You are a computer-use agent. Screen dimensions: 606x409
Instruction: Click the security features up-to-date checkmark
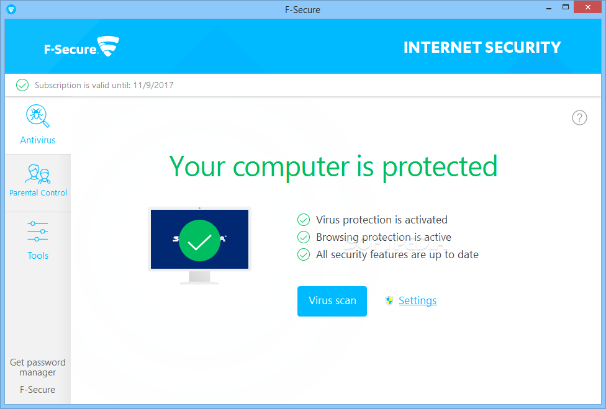[x=304, y=254]
